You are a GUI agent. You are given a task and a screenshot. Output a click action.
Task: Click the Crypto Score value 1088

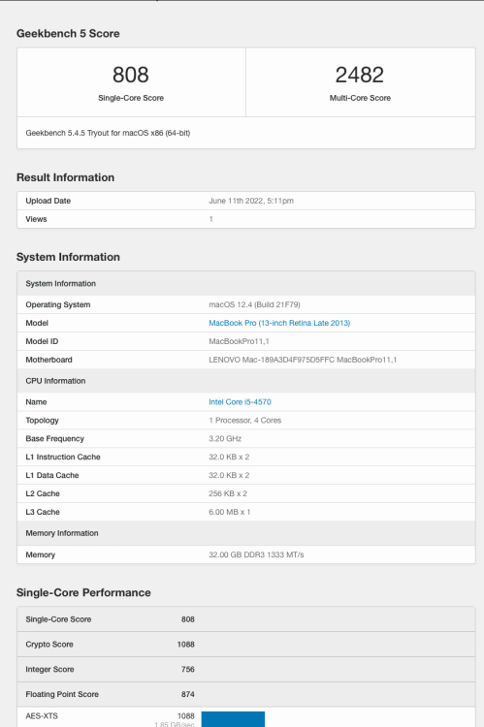pyautogui.click(x=185, y=645)
